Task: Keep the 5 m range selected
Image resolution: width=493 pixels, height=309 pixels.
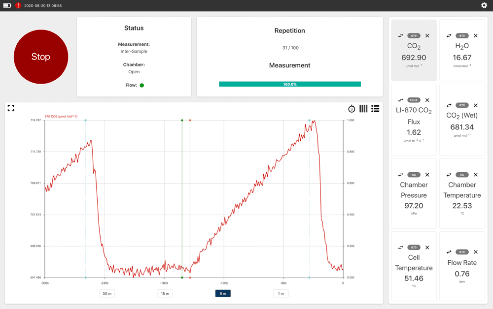Action: pyautogui.click(x=223, y=293)
